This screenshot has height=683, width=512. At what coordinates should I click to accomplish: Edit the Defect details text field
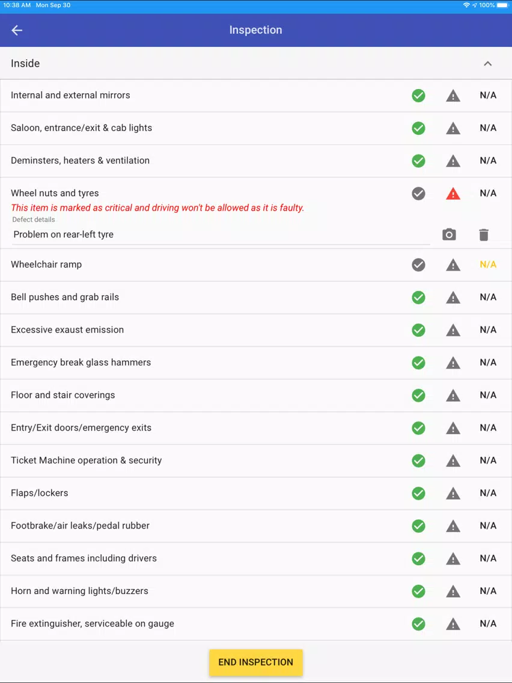pyautogui.click(x=221, y=234)
